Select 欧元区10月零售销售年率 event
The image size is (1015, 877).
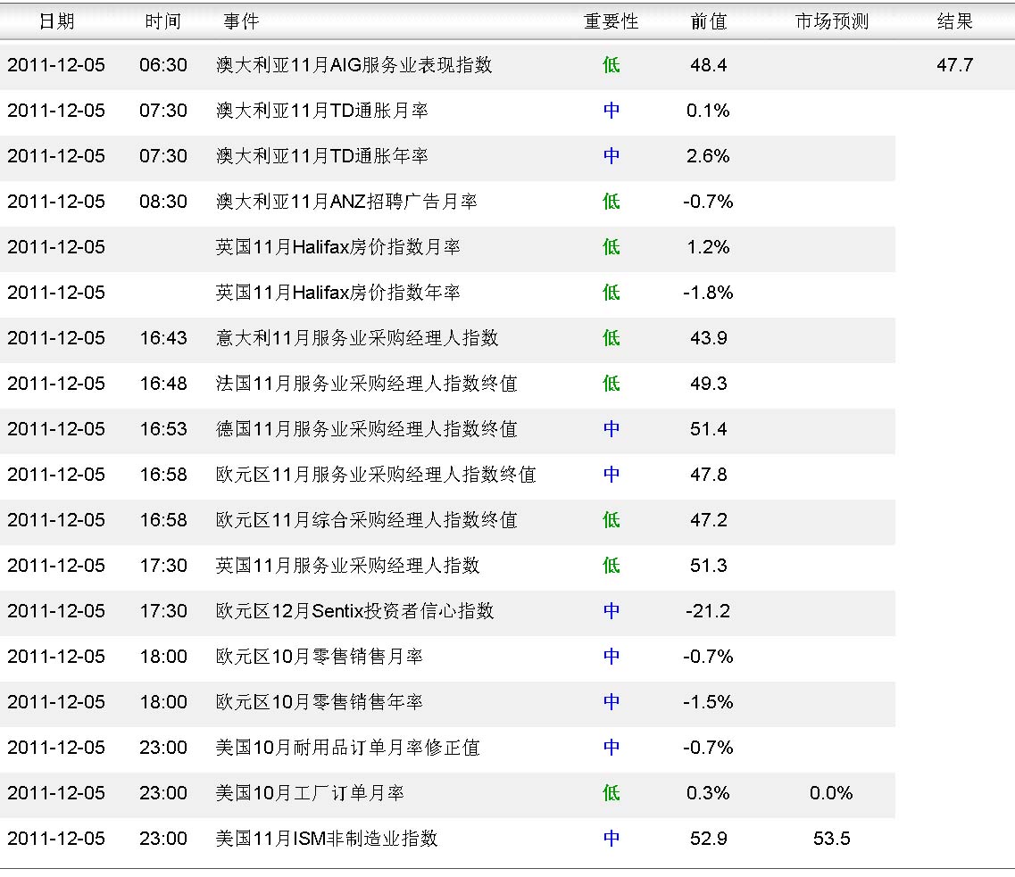point(319,702)
